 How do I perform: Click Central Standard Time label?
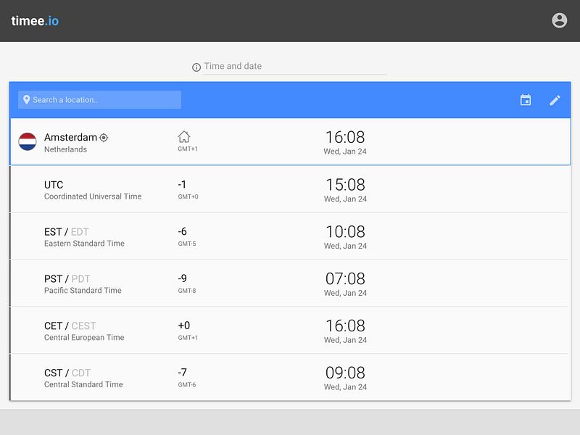point(83,384)
